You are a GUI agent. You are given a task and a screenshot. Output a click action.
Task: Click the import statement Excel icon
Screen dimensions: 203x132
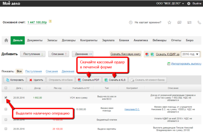point(169,64)
